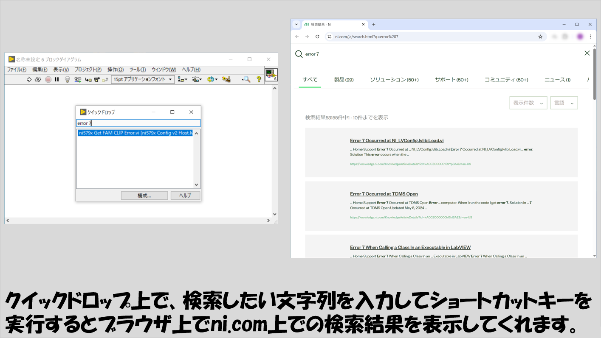Click Quick Drop list scroll up arrow
The height and width of the screenshot is (338, 601).
(x=196, y=133)
